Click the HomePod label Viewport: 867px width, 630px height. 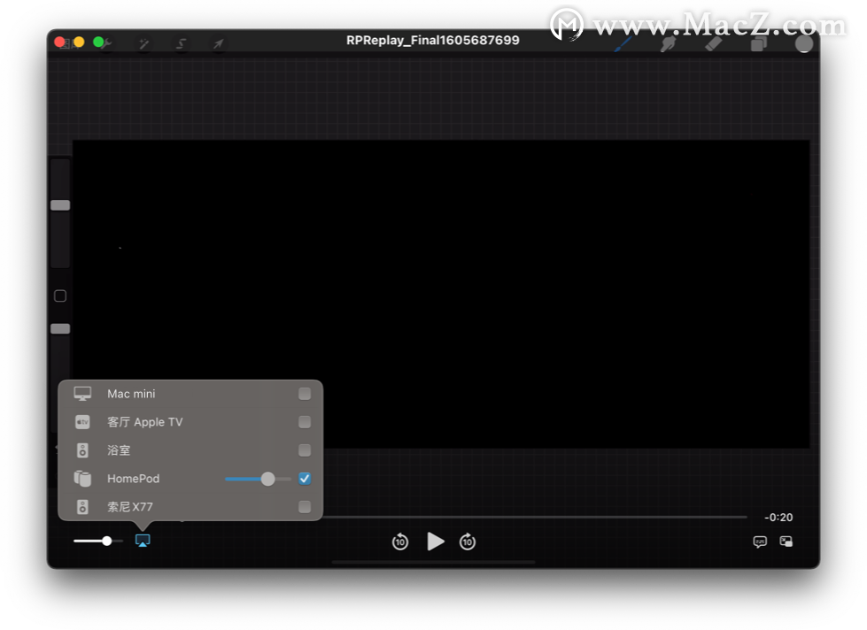click(133, 479)
